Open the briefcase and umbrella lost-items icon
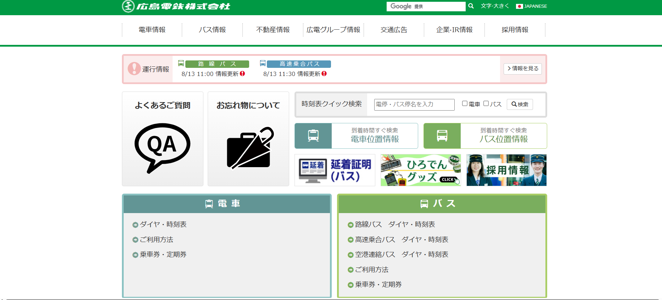This screenshot has height=300, width=662. [250, 148]
